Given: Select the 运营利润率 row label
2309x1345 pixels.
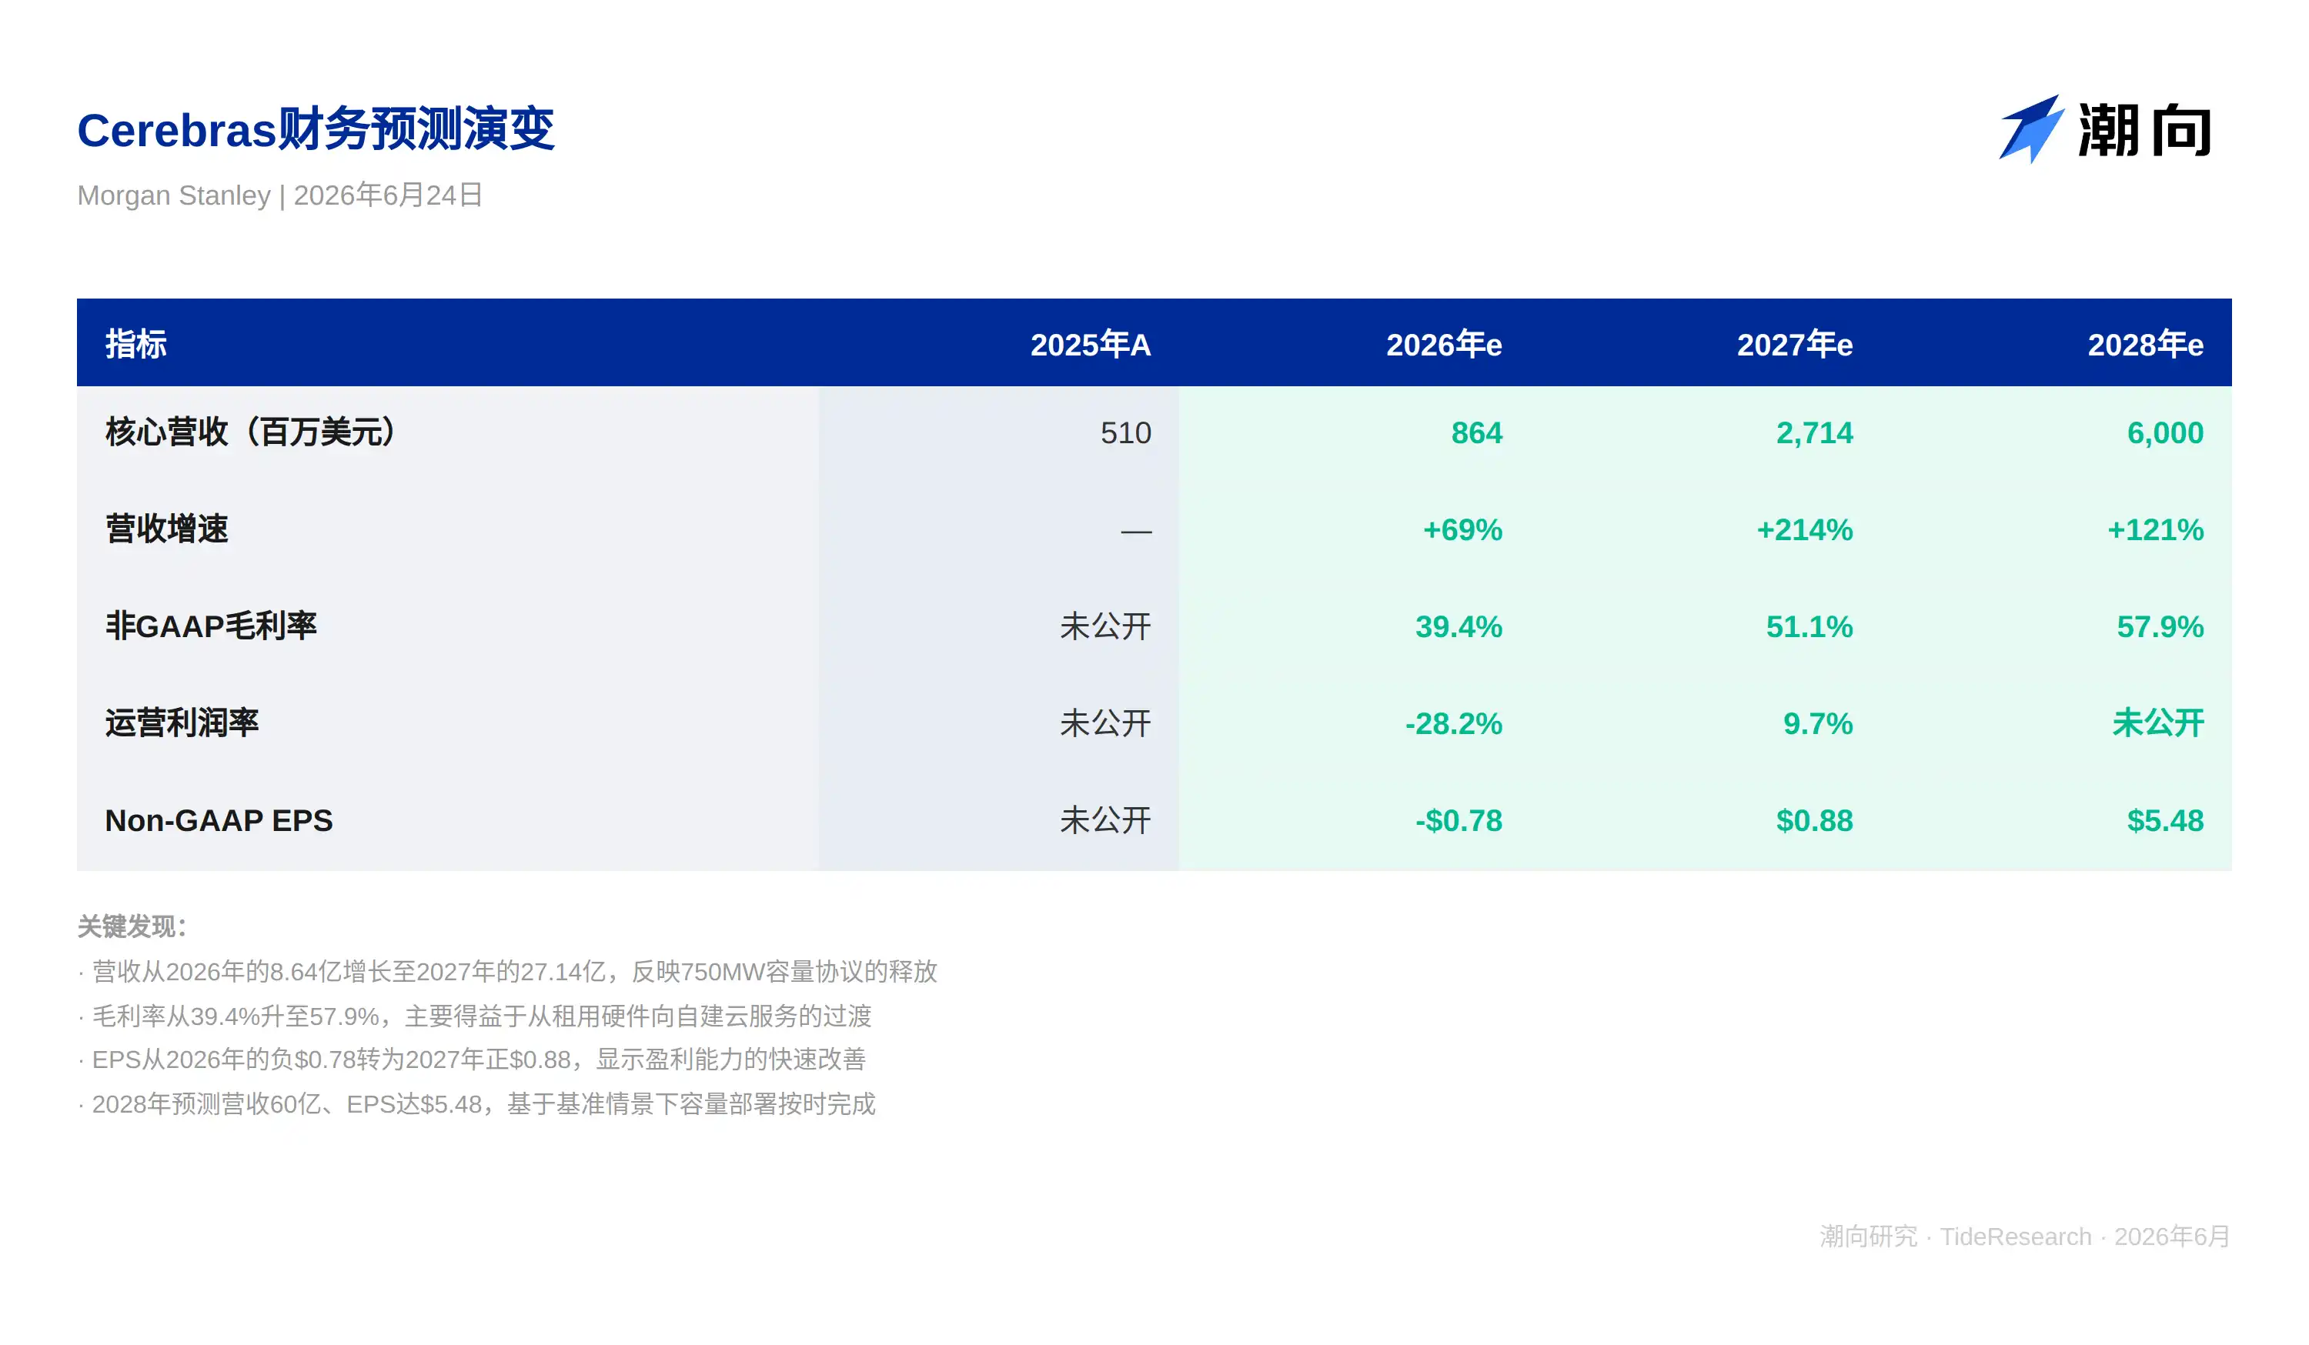Looking at the screenshot, I should [182, 723].
